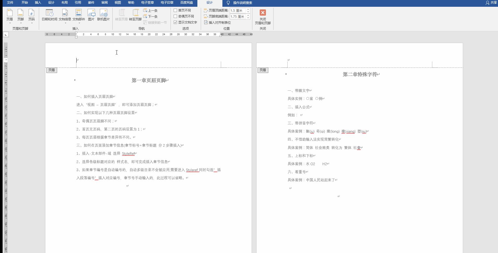This screenshot has width=498, height=253.
Task: Enable 奇偶页不同 odd and even pages
Action: point(176,16)
